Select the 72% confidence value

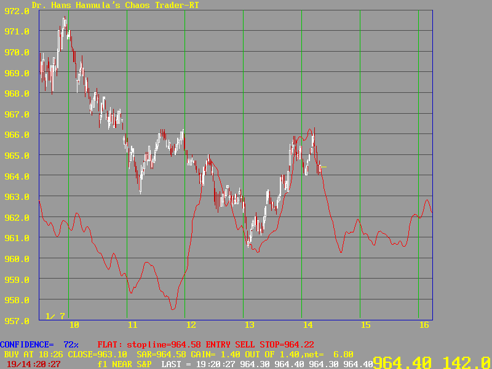coord(71,344)
